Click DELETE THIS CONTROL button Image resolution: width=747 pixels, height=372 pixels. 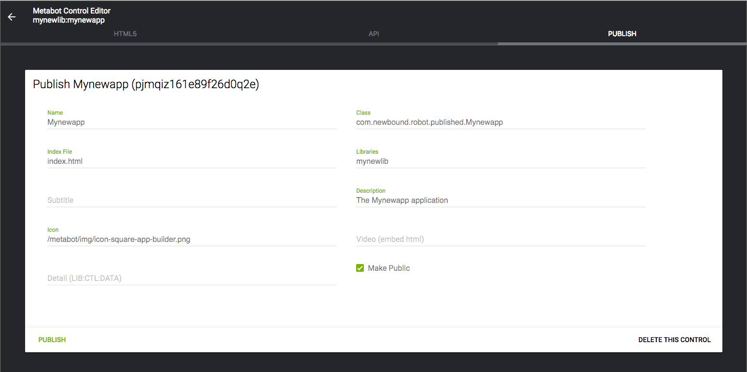(x=674, y=340)
